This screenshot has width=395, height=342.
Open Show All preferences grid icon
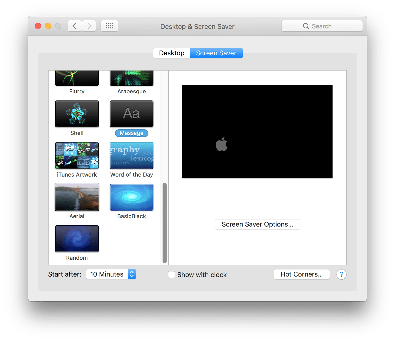click(x=109, y=26)
